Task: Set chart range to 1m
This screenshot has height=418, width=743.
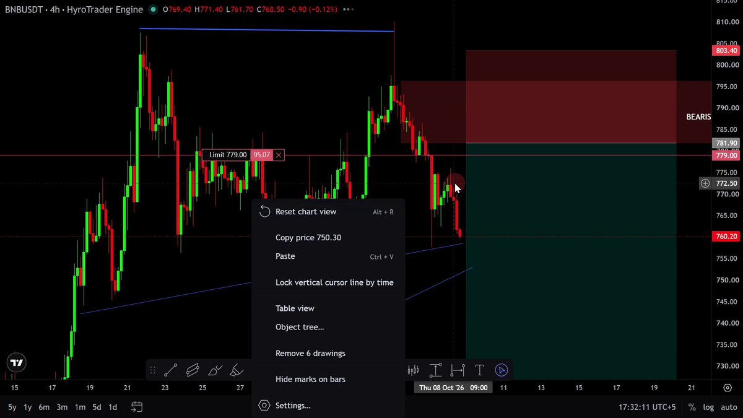Action: [80, 407]
